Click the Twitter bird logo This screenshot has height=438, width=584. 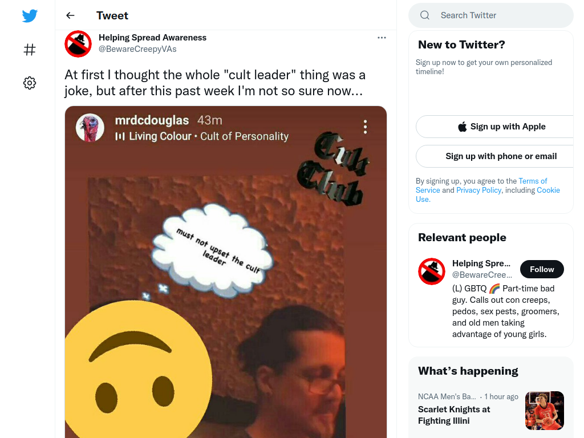tap(30, 15)
